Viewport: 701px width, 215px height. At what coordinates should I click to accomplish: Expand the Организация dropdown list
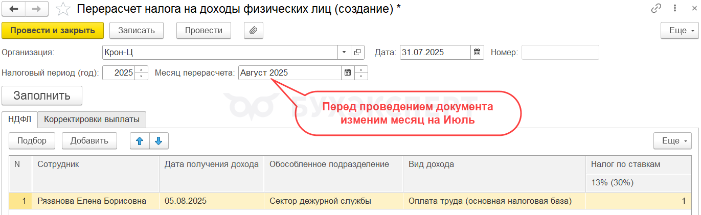pos(344,52)
